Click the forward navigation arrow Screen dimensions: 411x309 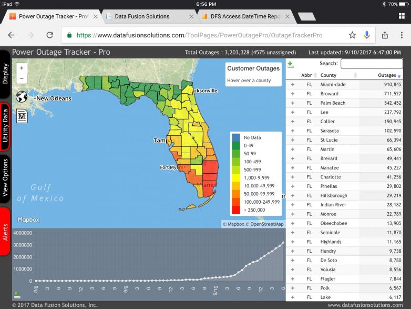pos(30,35)
